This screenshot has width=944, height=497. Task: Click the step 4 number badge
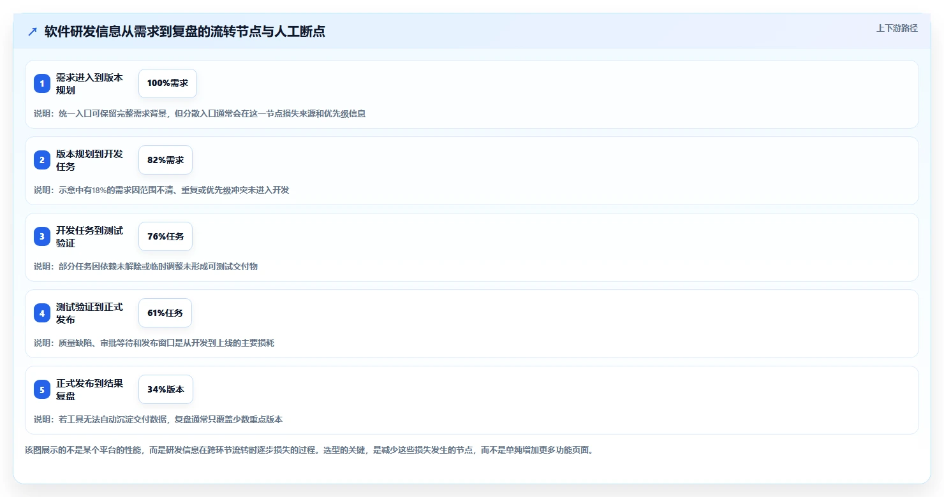pyautogui.click(x=42, y=313)
